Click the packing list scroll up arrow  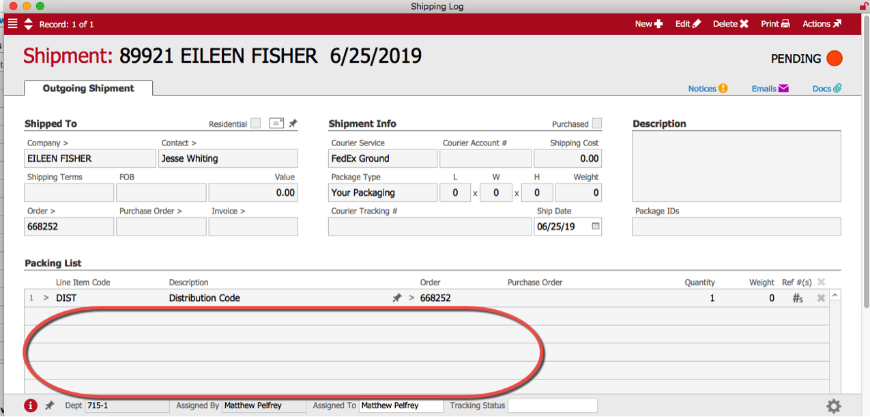tap(835, 296)
